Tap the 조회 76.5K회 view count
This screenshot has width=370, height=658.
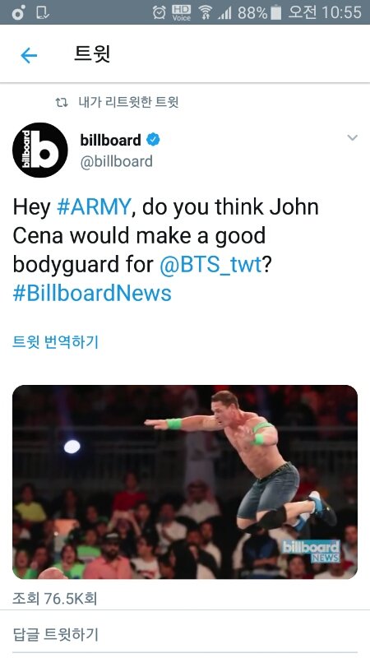55,598
